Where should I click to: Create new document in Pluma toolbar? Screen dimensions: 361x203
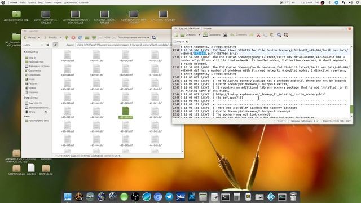[176, 35]
